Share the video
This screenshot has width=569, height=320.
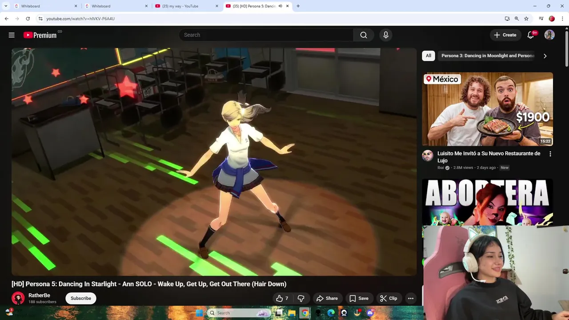pos(327,298)
